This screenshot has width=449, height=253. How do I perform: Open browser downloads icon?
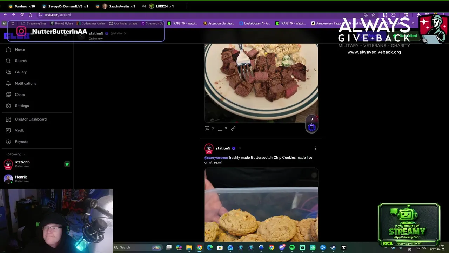tap(418, 15)
